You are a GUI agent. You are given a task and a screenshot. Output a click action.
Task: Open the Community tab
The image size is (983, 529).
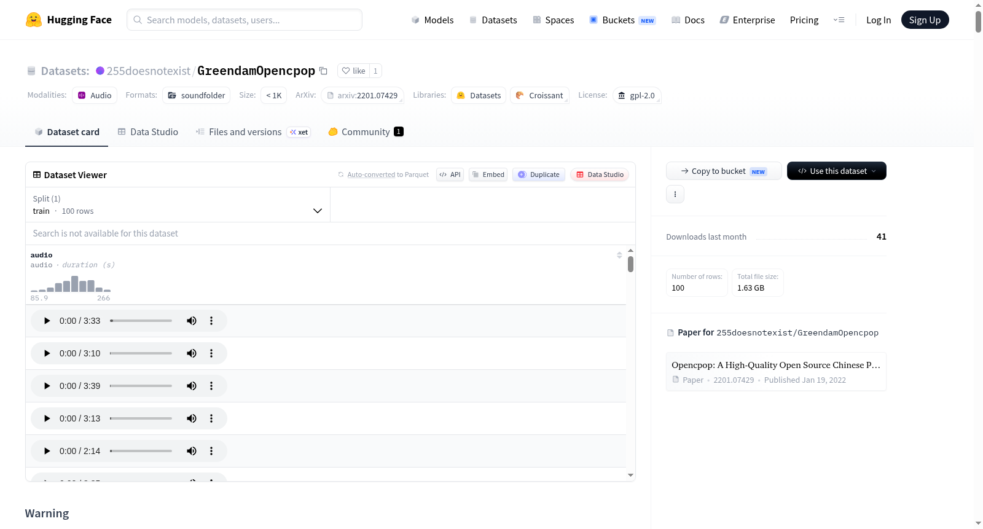(366, 132)
